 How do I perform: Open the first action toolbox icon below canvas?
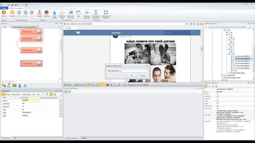point(4,85)
